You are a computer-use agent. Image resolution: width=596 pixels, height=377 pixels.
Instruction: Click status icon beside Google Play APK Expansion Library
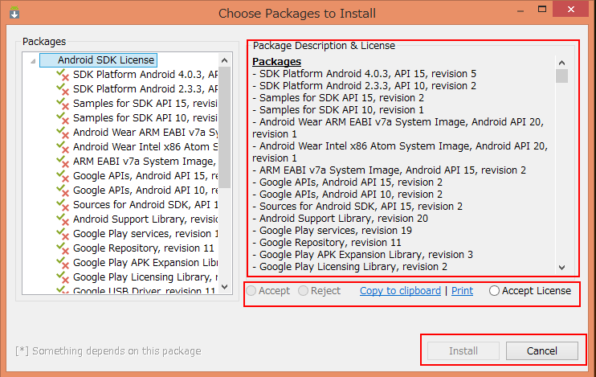click(x=63, y=263)
